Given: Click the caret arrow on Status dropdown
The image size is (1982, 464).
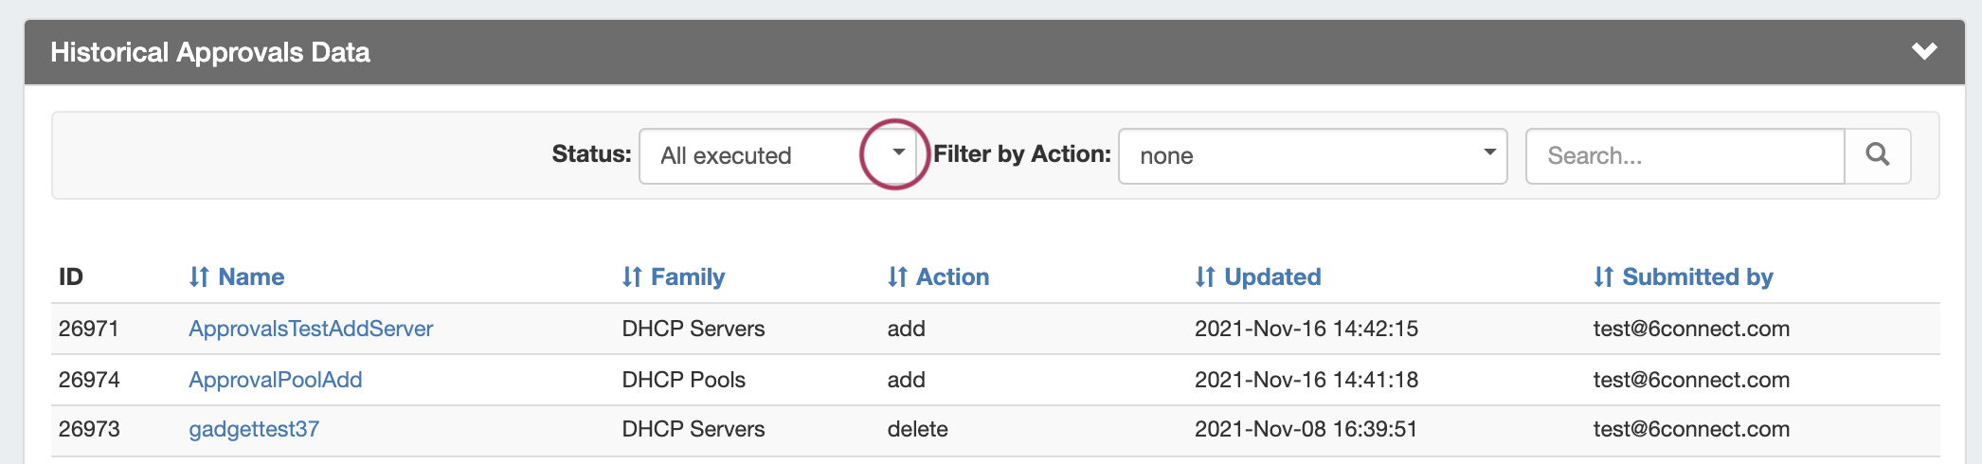Looking at the screenshot, I should click(898, 152).
